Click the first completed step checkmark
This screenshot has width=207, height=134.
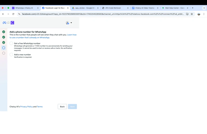coord(4,32)
